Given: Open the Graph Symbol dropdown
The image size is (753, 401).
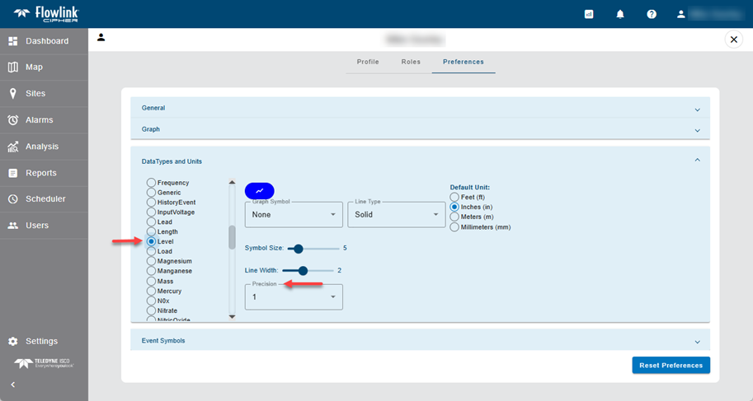Looking at the screenshot, I should pyautogui.click(x=294, y=214).
